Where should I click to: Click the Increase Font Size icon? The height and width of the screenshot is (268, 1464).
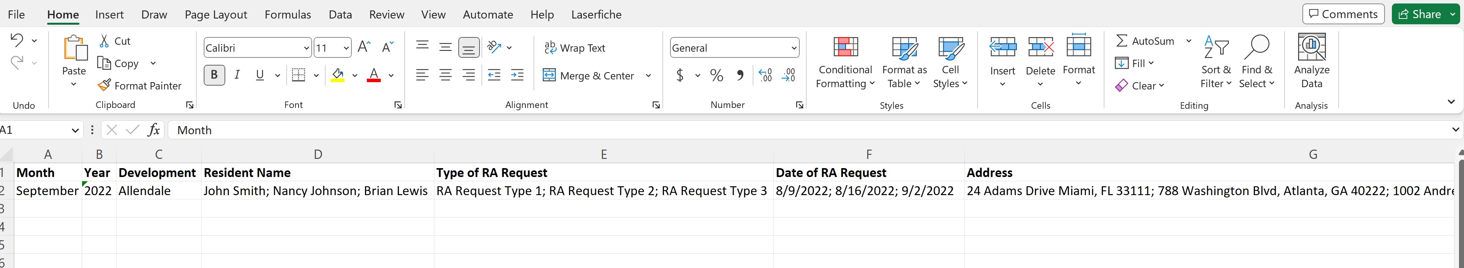pyautogui.click(x=364, y=48)
